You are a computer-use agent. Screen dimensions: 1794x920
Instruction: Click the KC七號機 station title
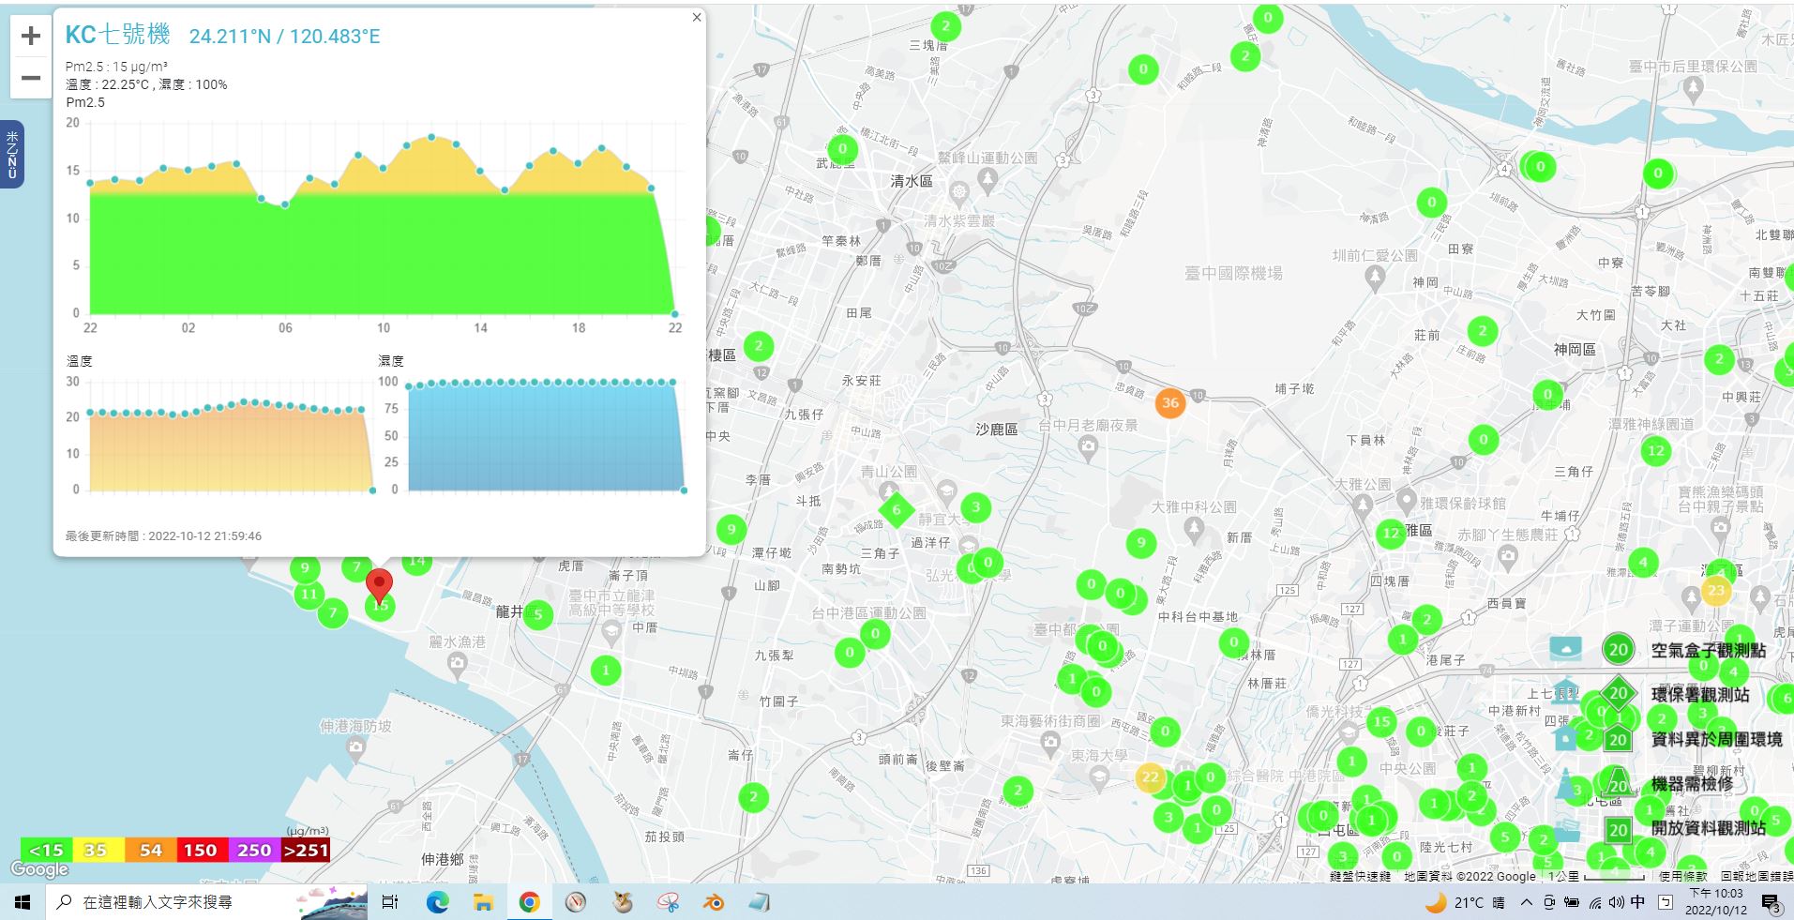[118, 35]
